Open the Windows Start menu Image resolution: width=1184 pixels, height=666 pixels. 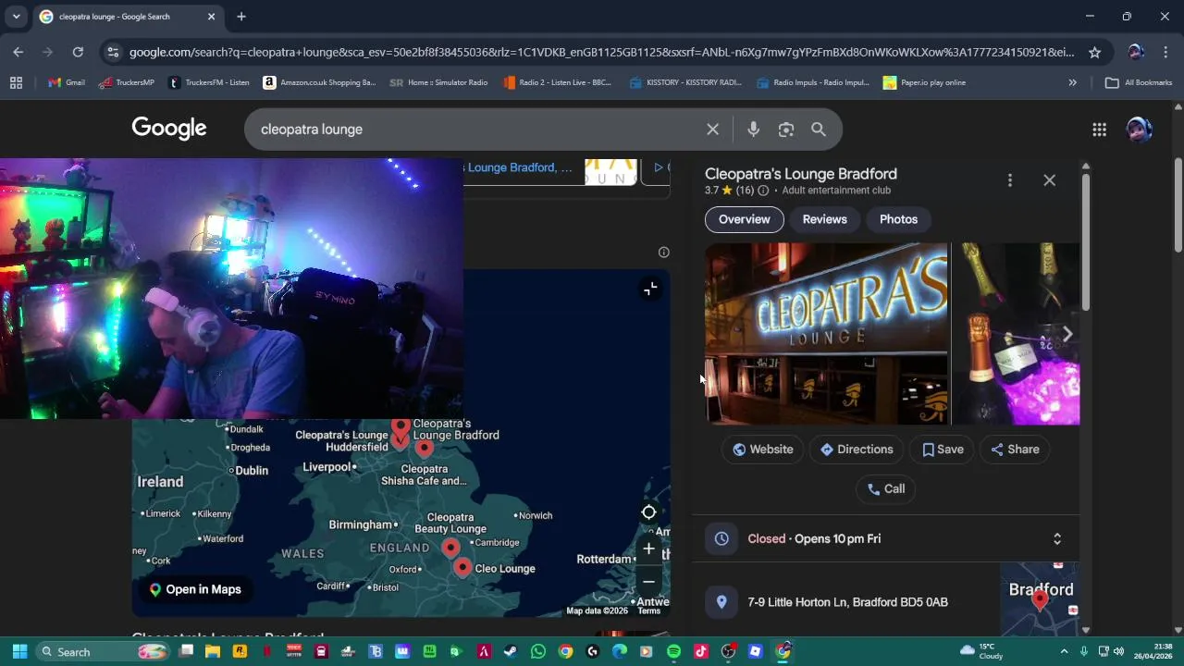(19, 651)
